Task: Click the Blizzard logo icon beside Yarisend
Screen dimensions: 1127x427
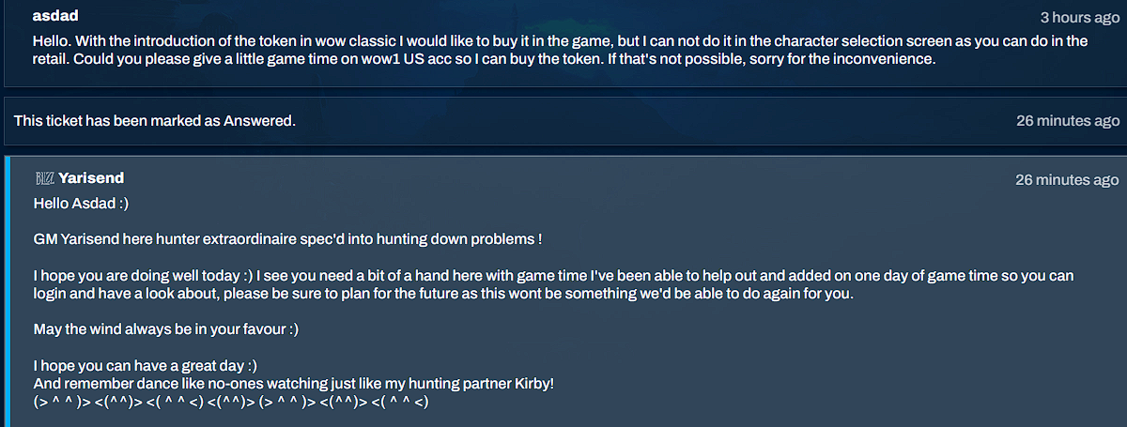Action: pos(43,178)
